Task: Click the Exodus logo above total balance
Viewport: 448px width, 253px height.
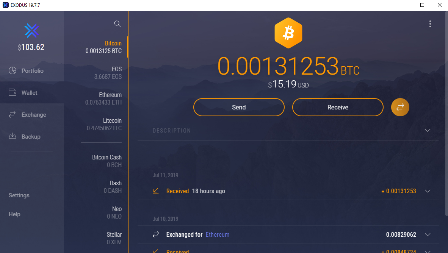Action: coord(32,31)
